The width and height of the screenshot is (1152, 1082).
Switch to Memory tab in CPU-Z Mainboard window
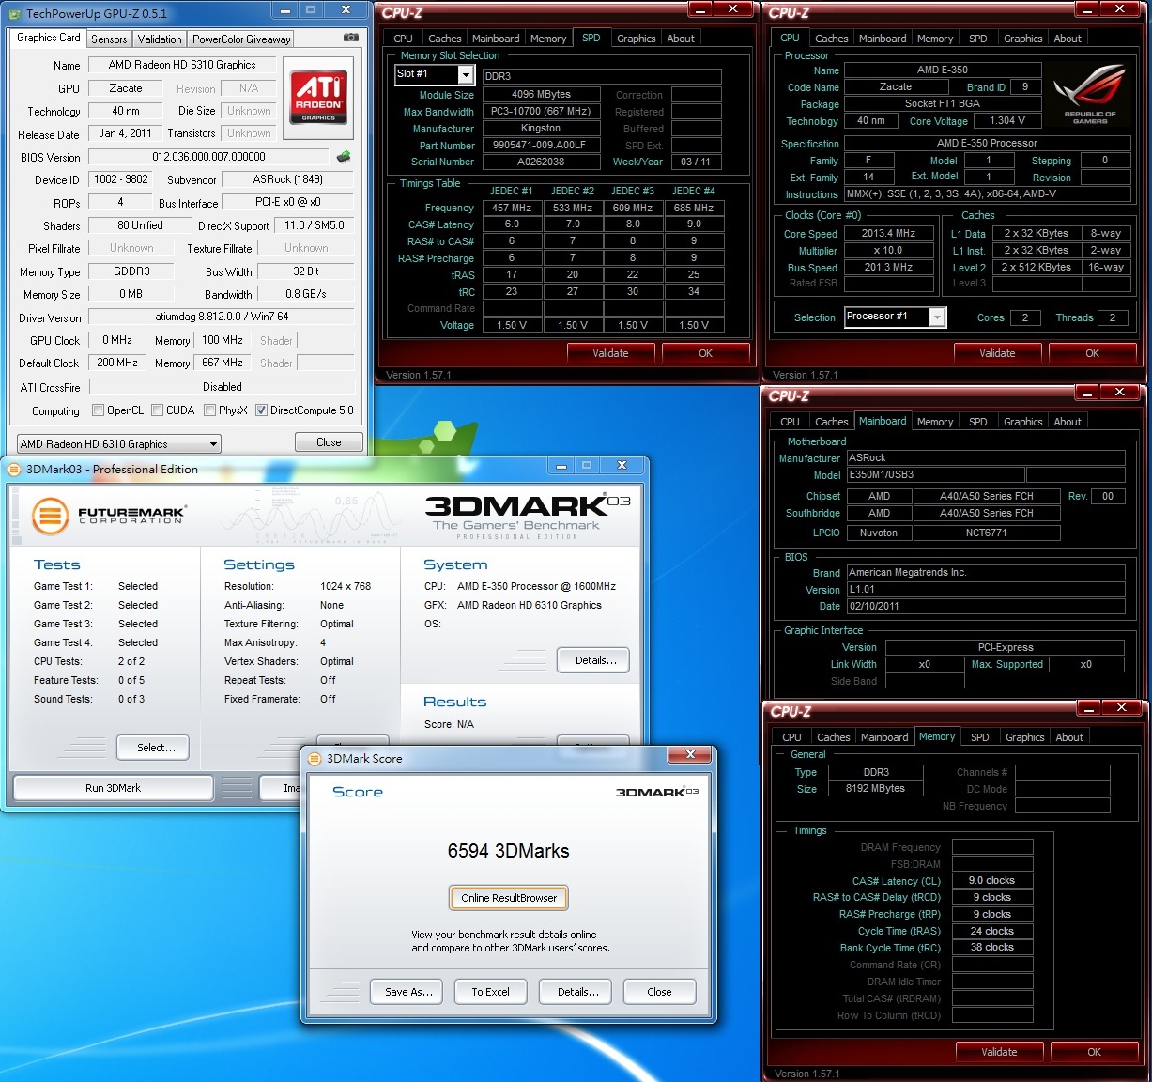tap(934, 422)
